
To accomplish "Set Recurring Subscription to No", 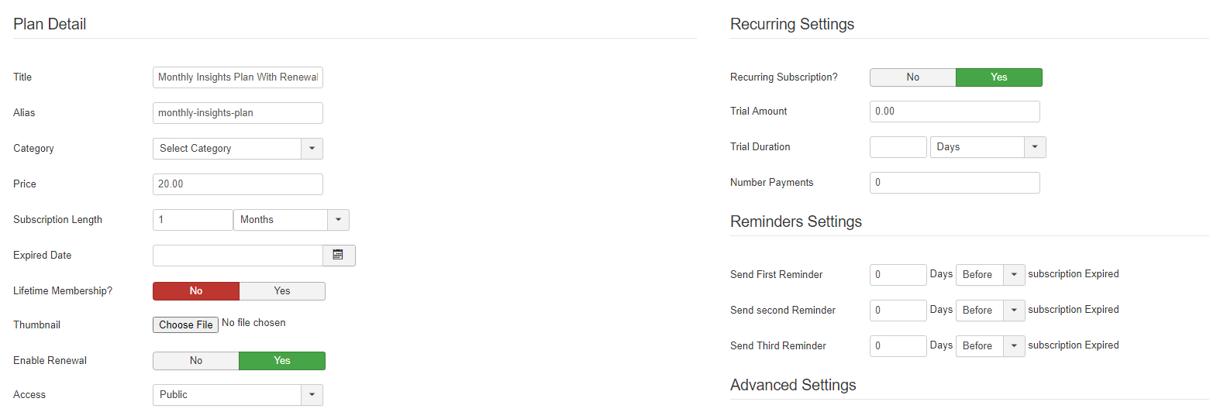I will 913,77.
